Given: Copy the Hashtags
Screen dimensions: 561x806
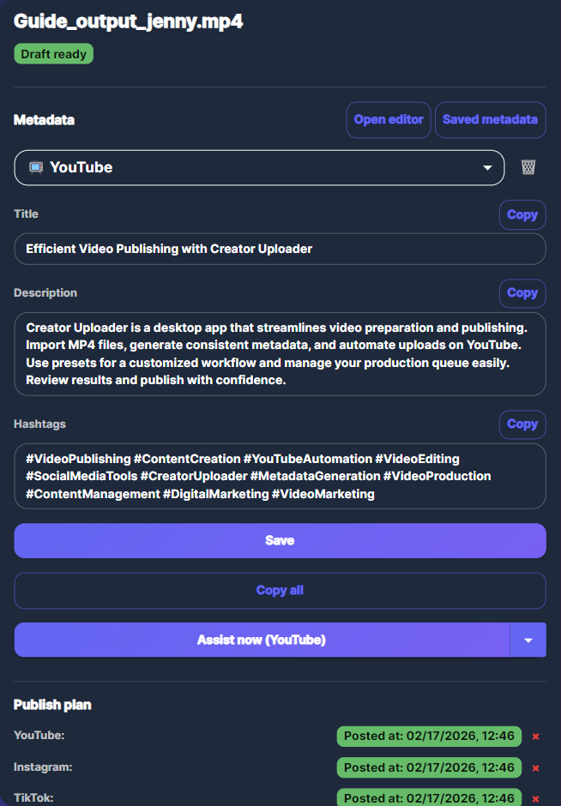Looking at the screenshot, I should pyautogui.click(x=522, y=424).
